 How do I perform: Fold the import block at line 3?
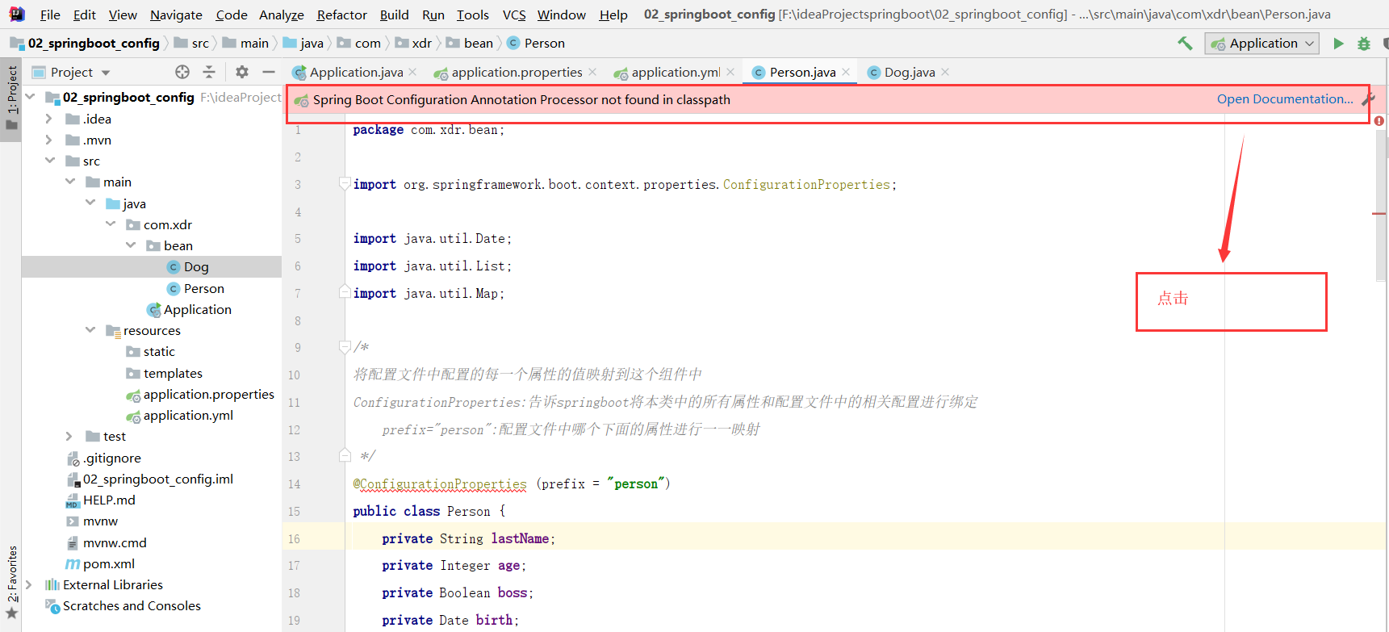(345, 184)
